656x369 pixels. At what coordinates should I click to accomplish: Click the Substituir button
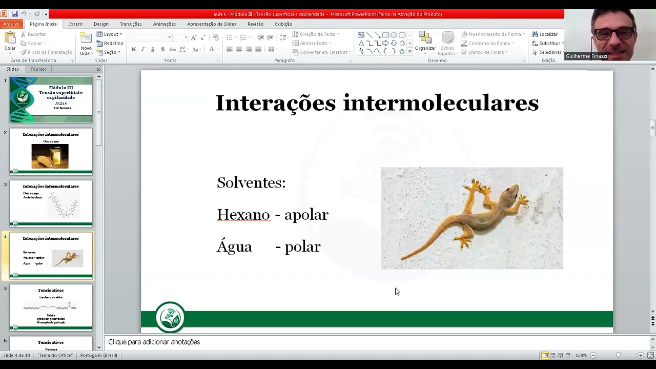pyautogui.click(x=547, y=44)
